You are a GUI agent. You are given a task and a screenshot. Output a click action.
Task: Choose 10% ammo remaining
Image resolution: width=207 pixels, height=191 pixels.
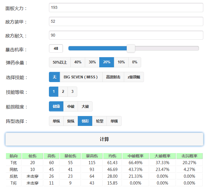(121, 62)
